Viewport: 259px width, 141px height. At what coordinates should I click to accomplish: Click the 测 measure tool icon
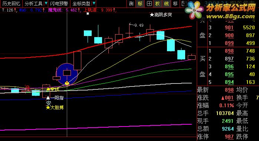(x=131, y=3)
